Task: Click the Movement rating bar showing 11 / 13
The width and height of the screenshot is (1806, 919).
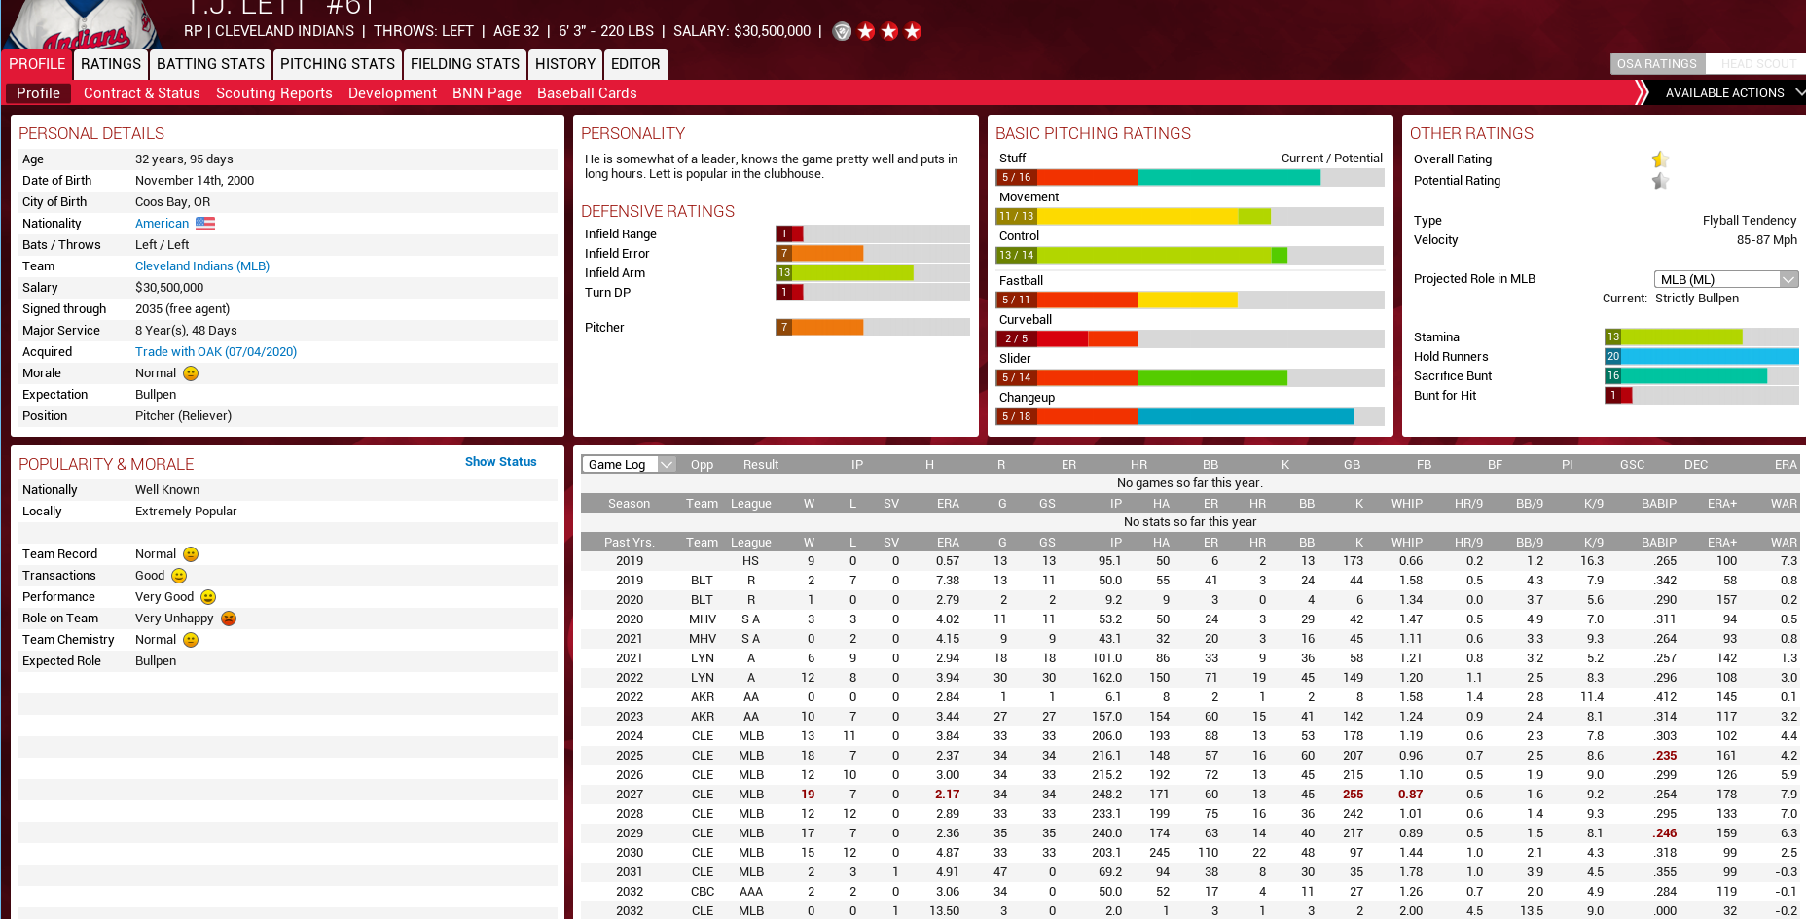Action: click(1189, 217)
